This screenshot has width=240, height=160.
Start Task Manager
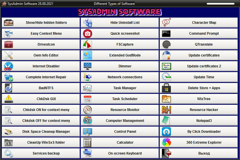(120, 88)
